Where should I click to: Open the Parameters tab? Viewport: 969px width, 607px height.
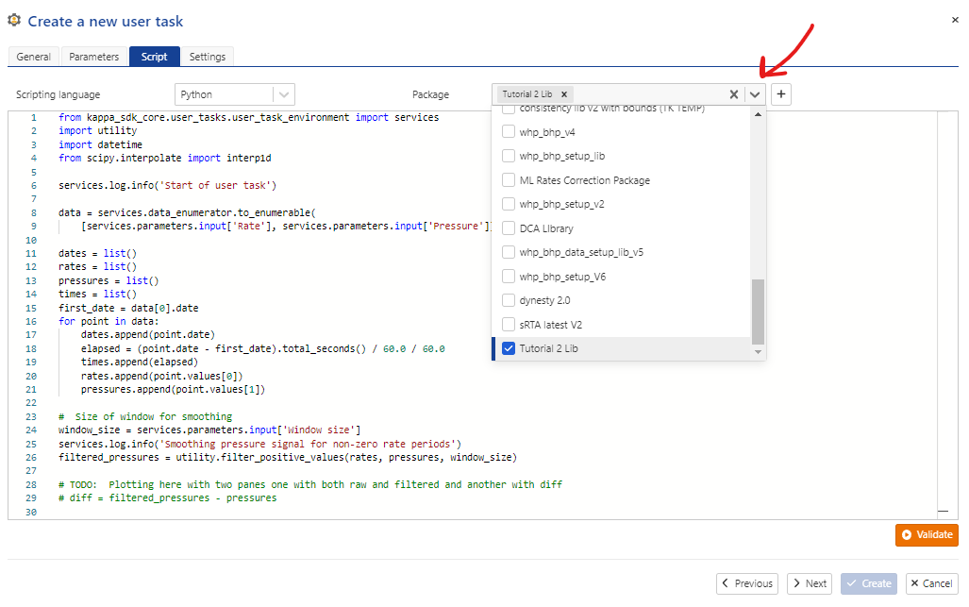pyautogui.click(x=94, y=57)
